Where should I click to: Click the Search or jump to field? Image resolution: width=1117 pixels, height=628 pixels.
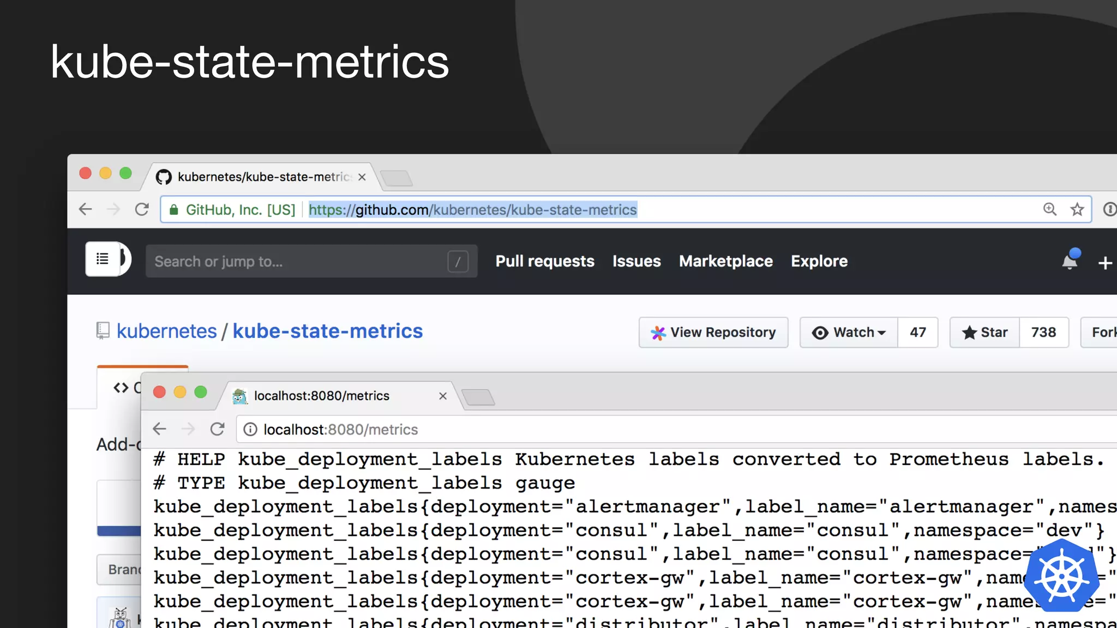pyautogui.click(x=300, y=261)
